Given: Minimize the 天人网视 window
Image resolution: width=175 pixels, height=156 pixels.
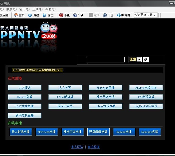Looking at the screenshot, I should 171,3.
